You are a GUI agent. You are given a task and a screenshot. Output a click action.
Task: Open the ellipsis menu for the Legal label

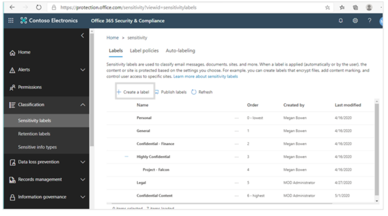click(236, 183)
